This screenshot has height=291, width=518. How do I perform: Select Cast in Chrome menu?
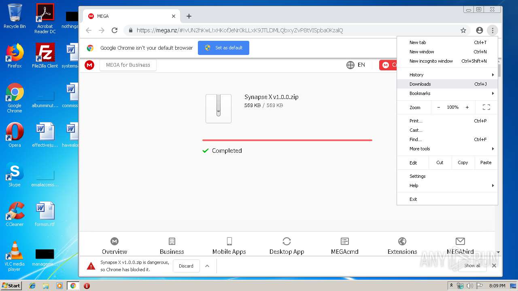point(447,130)
